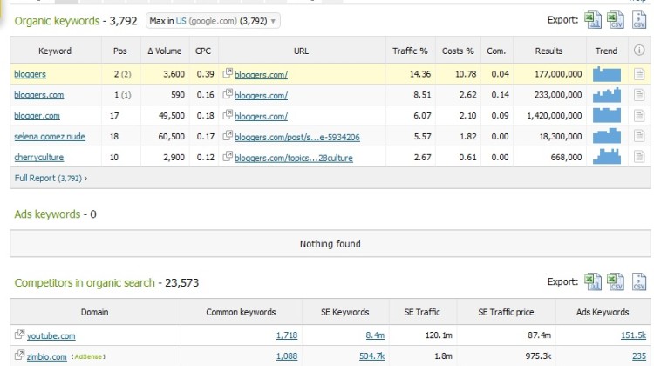Export competitors table as plain CSV
Viewport: 654px width, 366px height.
click(639, 281)
